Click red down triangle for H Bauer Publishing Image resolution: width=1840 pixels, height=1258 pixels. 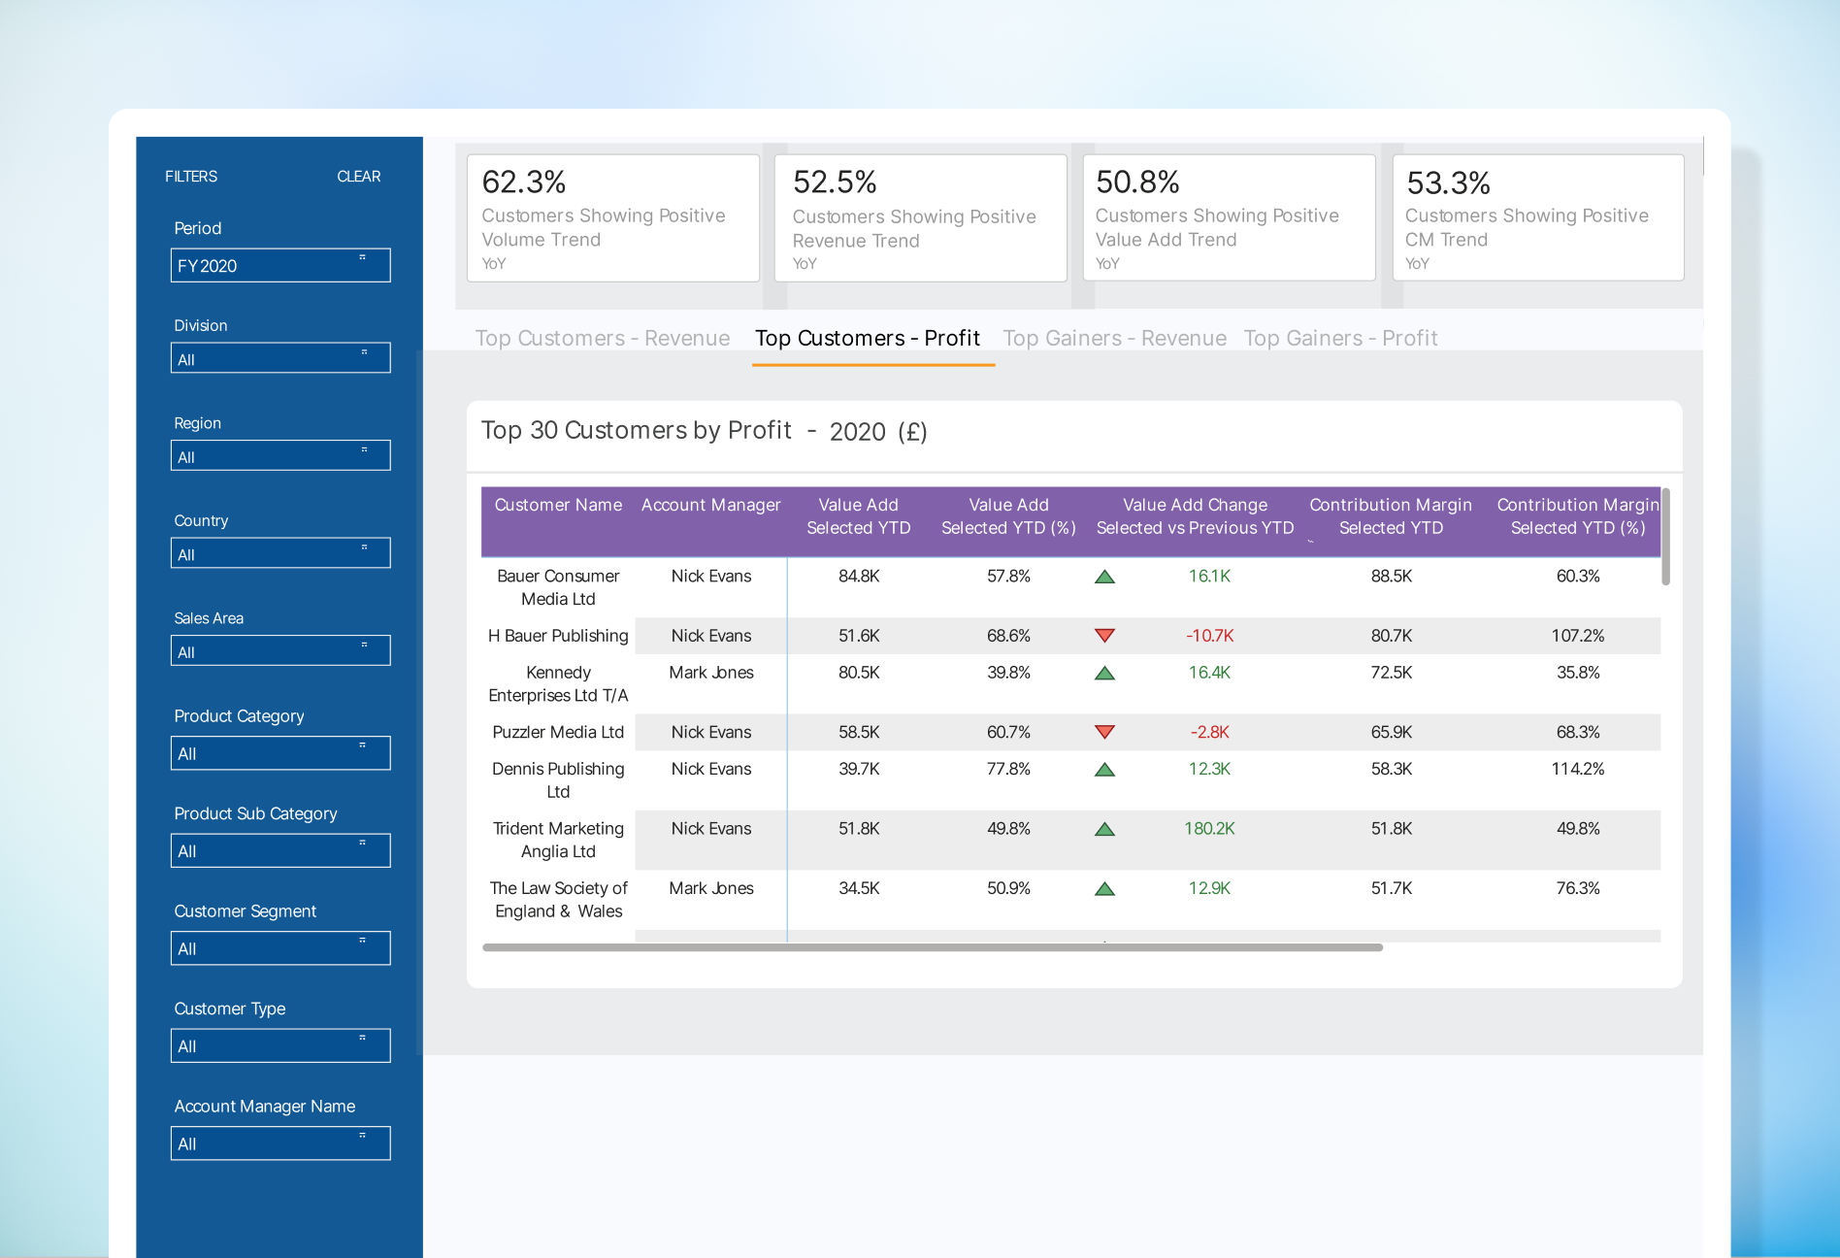tap(1104, 636)
